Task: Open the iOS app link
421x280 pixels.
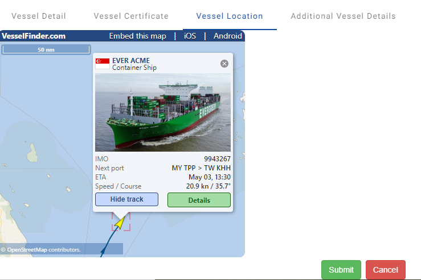Action: point(190,36)
